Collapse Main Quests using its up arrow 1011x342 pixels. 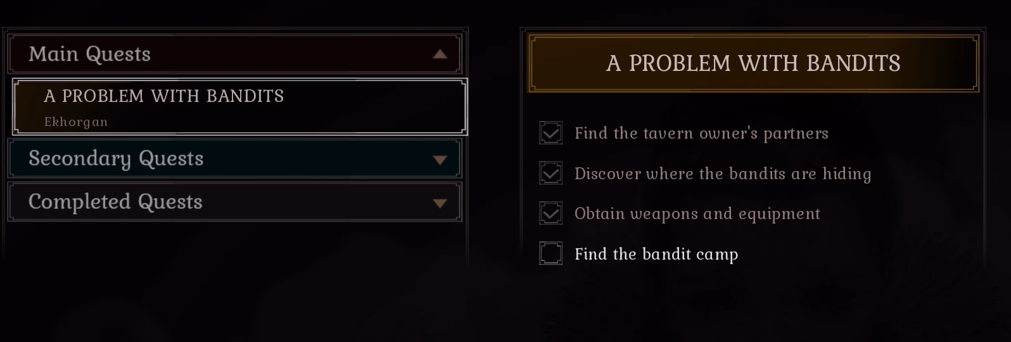pos(440,54)
